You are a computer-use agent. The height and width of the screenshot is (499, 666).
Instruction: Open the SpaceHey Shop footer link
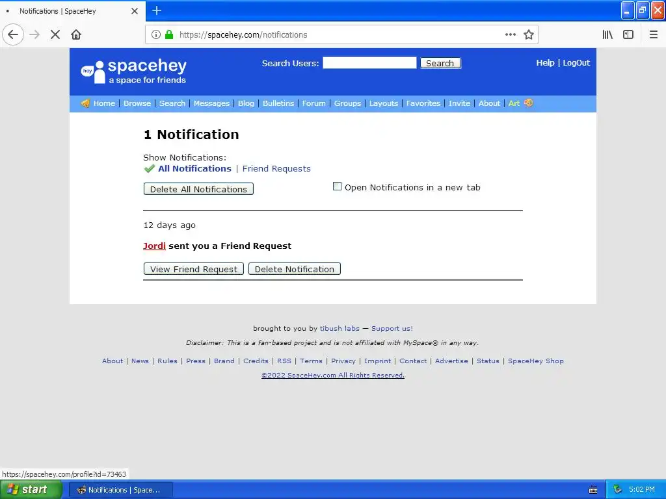[536, 361]
